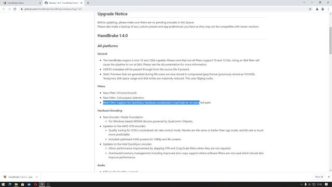Click the HDR10 metadata bullet line
Screen dimensions: 332x187
click(x=146, y=69)
